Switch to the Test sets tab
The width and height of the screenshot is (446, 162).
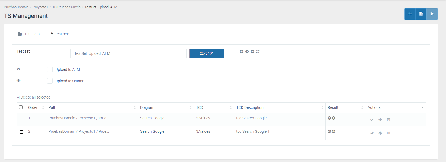point(29,34)
